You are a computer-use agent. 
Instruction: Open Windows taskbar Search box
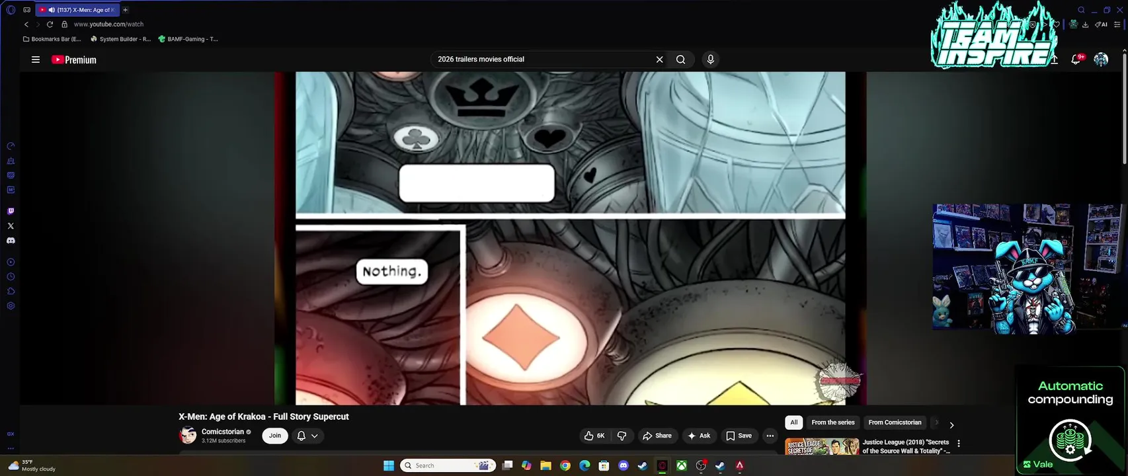pos(449,465)
